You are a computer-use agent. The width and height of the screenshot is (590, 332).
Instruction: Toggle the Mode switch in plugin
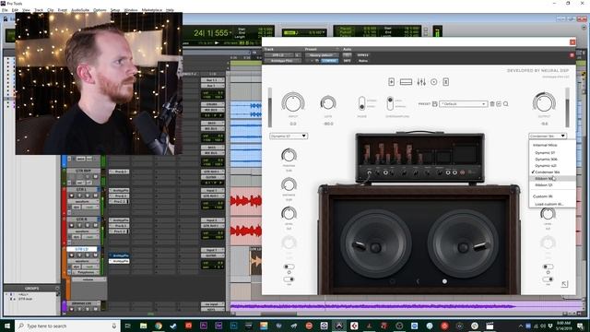pos(361,103)
